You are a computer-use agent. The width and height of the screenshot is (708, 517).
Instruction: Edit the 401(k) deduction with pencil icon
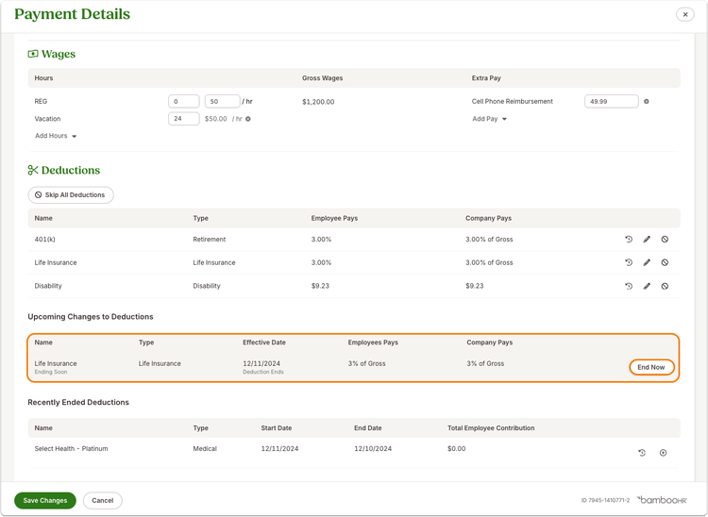(x=647, y=239)
